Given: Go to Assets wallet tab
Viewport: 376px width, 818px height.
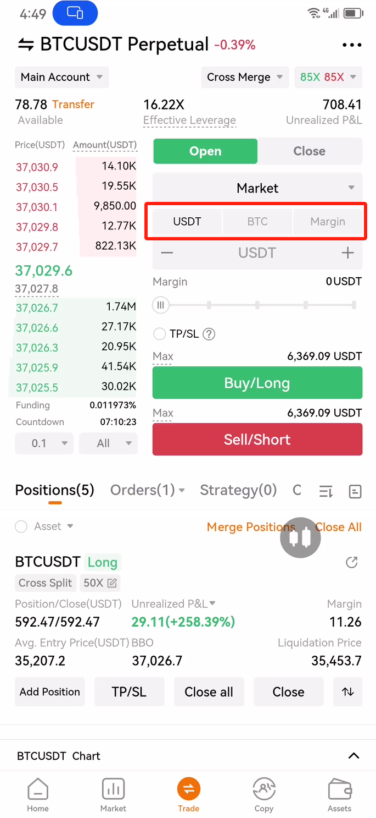Looking at the screenshot, I should click(339, 795).
